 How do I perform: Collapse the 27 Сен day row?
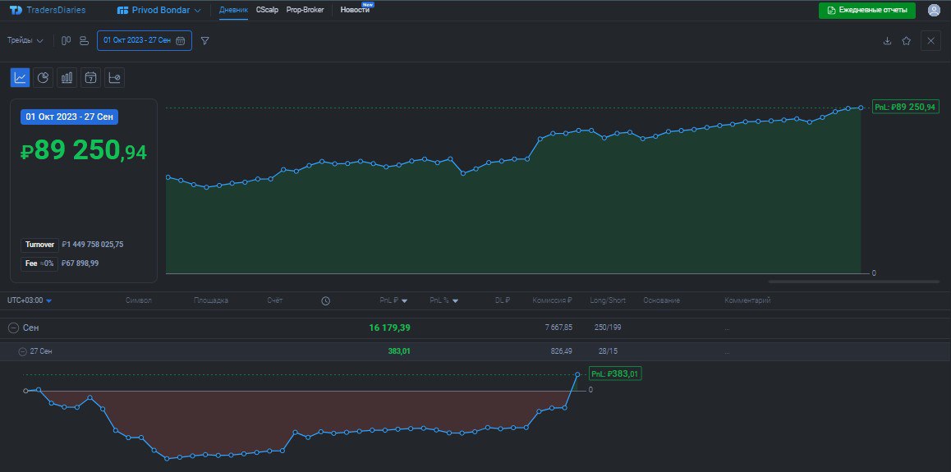pyautogui.click(x=22, y=351)
